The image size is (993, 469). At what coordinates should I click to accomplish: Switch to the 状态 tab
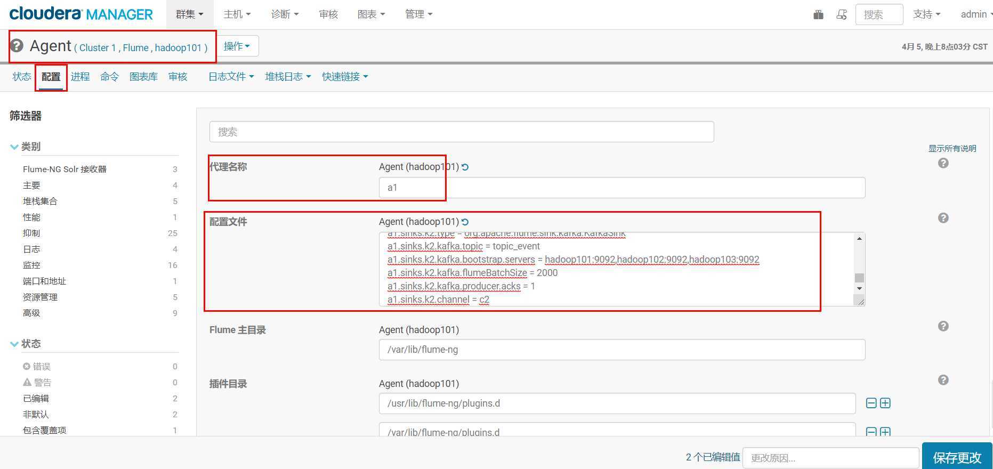tap(22, 77)
